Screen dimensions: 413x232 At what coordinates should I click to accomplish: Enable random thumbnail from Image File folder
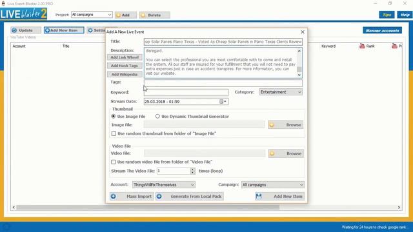point(114,133)
